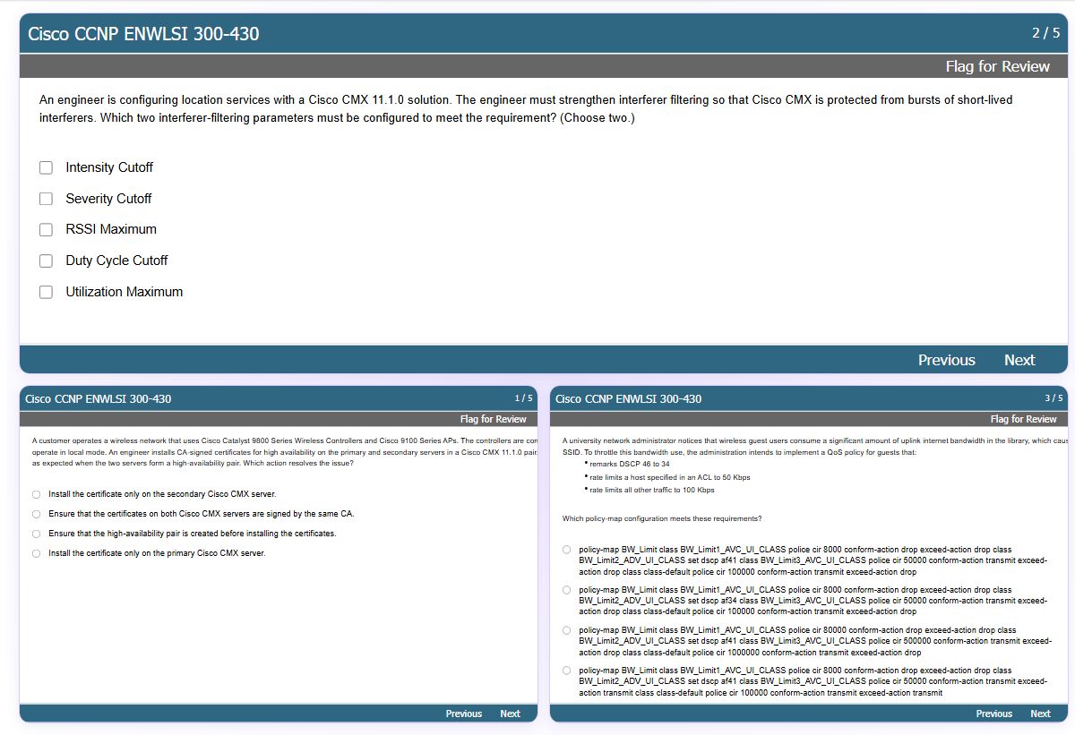The height and width of the screenshot is (735, 1075).
Task: Click Next in question 3 panel
Action: pyautogui.click(x=1040, y=714)
